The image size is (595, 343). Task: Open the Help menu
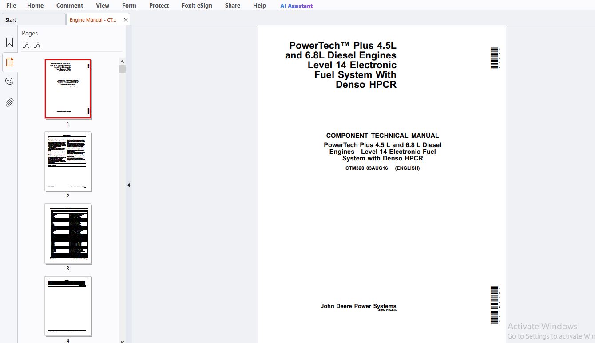259,5
